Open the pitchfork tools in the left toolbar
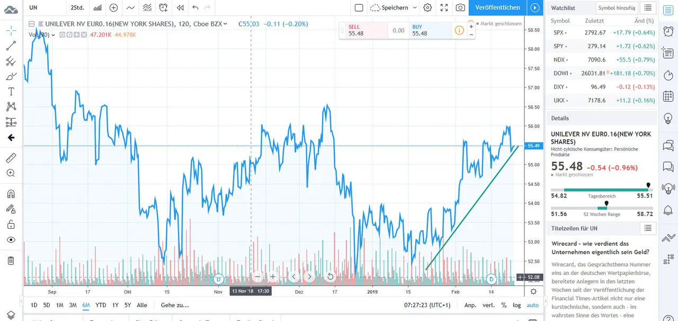Viewport: 678px width, 321px height. pos(11,61)
